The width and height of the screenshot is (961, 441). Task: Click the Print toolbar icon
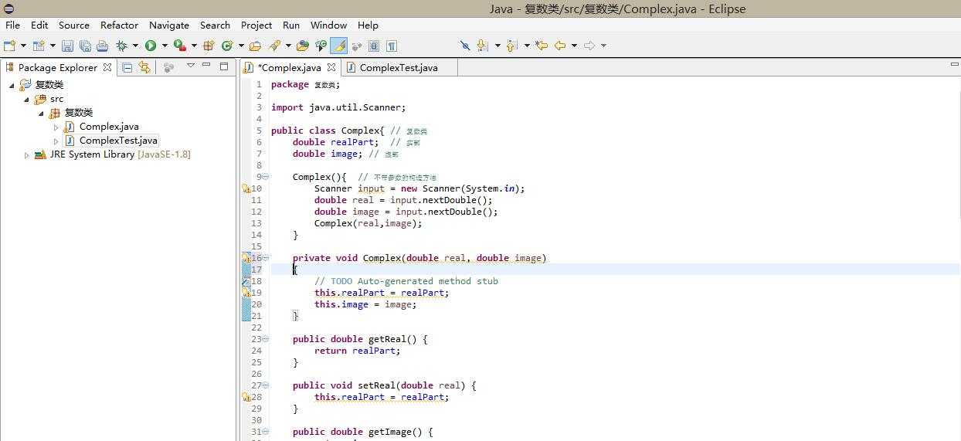(102, 46)
